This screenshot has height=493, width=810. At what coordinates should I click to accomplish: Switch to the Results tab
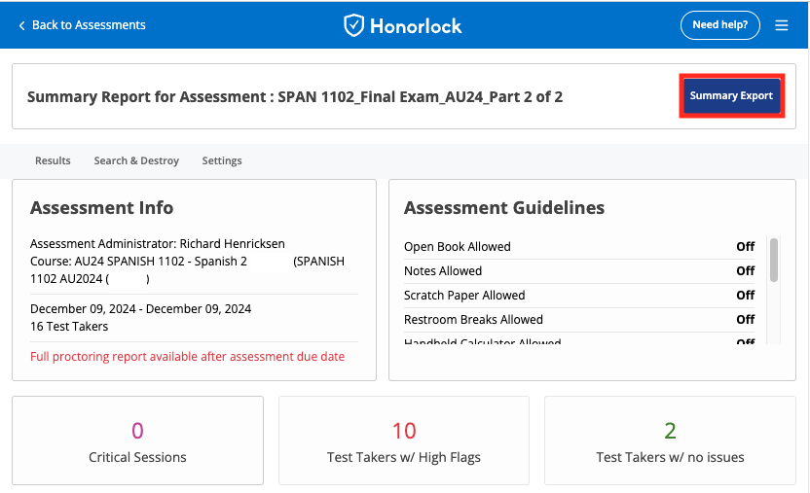[53, 160]
